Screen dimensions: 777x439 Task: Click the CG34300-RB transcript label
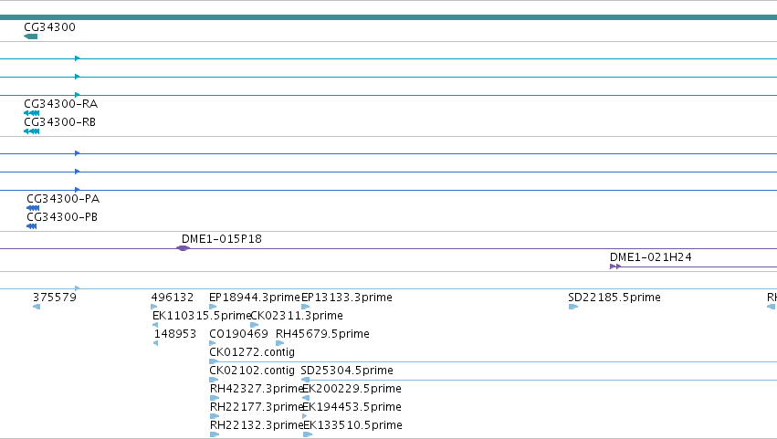tap(60, 122)
